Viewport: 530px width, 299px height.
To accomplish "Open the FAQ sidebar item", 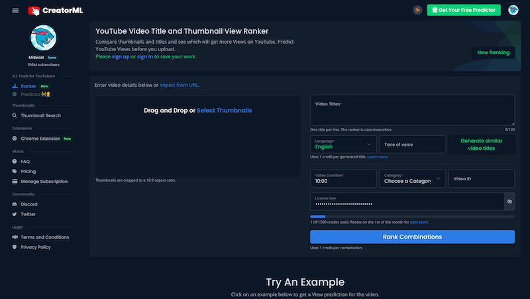I will [x=25, y=161].
